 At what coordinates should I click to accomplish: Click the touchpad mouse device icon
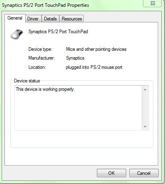click(17, 34)
